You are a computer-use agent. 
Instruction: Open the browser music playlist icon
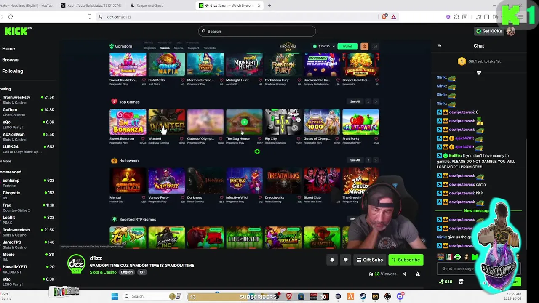pyautogui.click(x=478, y=17)
